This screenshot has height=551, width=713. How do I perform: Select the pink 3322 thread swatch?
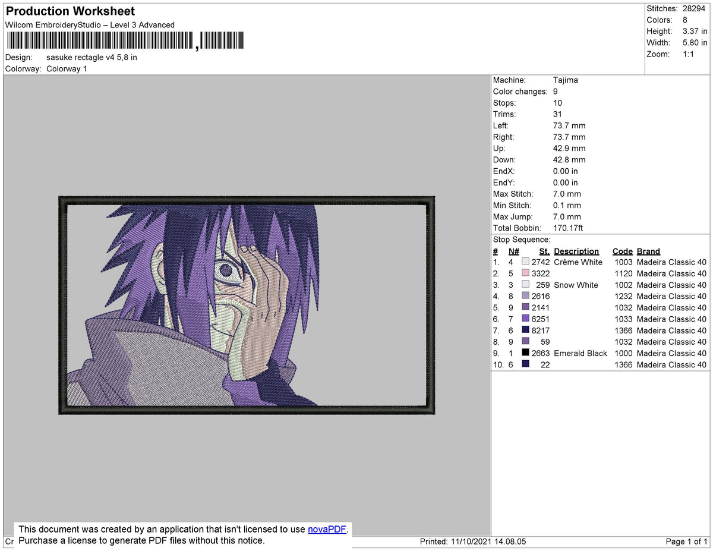coord(526,273)
